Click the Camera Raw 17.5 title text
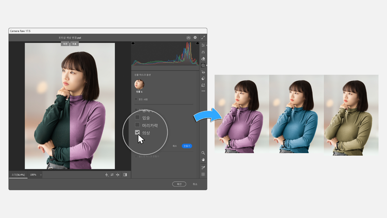387x218 pixels. [x=20, y=31]
